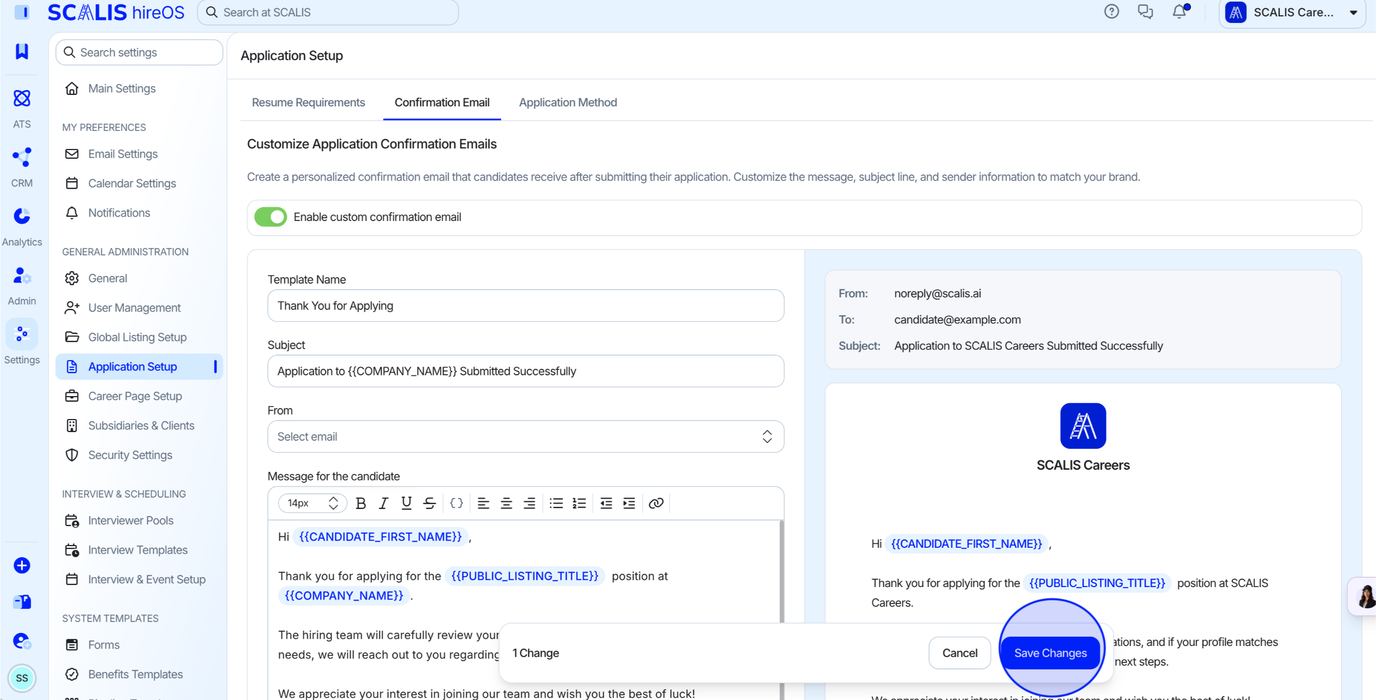This screenshot has height=700, width=1376.
Task: Apply underline formatting in message editor
Action: click(x=406, y=503)
